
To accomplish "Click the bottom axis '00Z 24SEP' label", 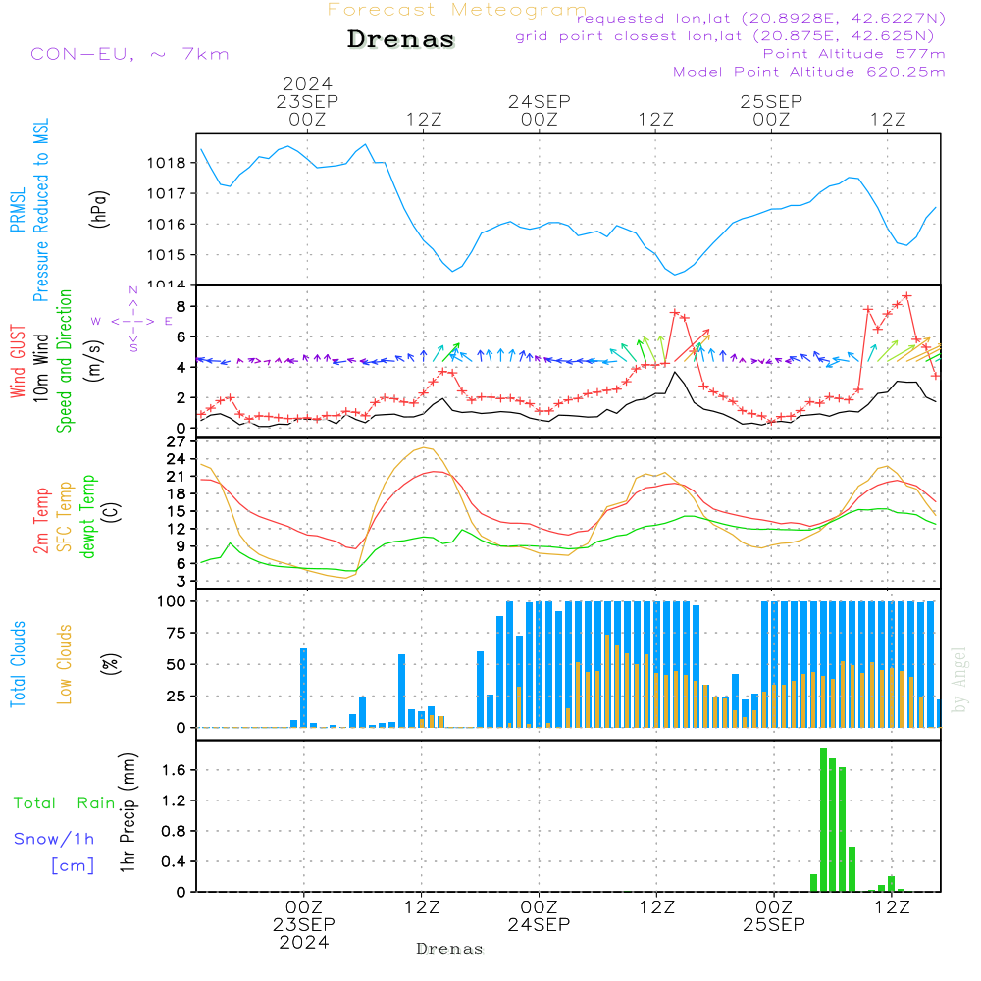I will click(x=539, y=916).
